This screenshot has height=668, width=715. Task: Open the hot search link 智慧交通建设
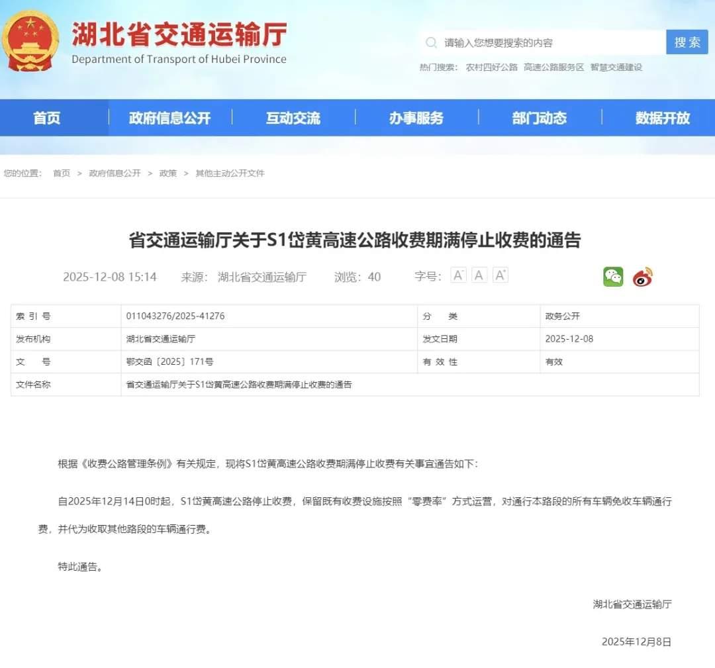pos(617,67)
